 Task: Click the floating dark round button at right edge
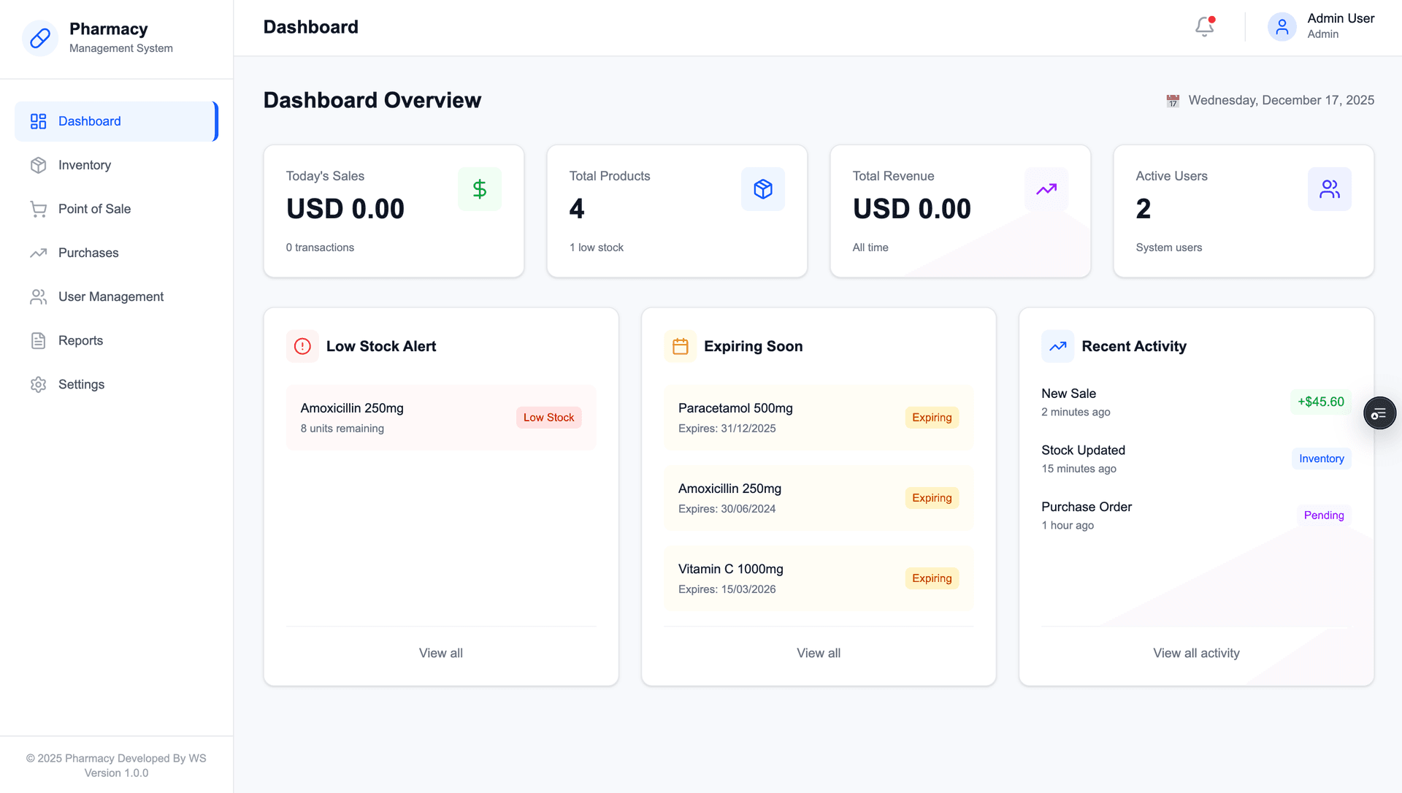[x=1379, y=413]
